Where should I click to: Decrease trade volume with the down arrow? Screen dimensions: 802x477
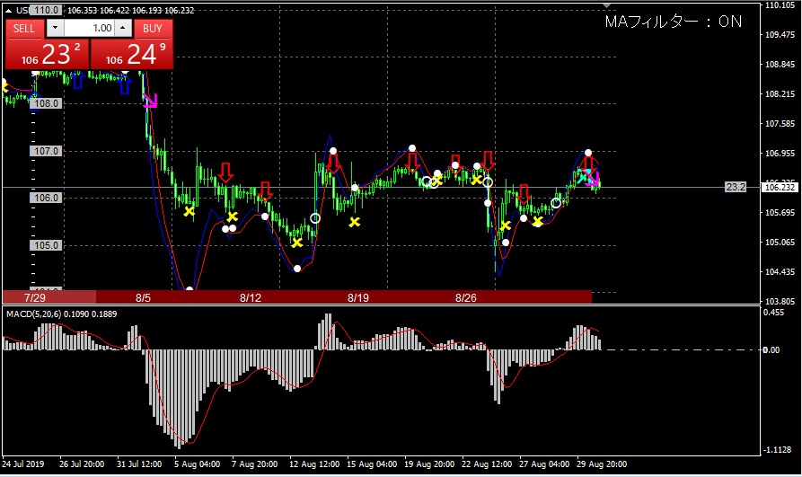[x=56, y=28]
